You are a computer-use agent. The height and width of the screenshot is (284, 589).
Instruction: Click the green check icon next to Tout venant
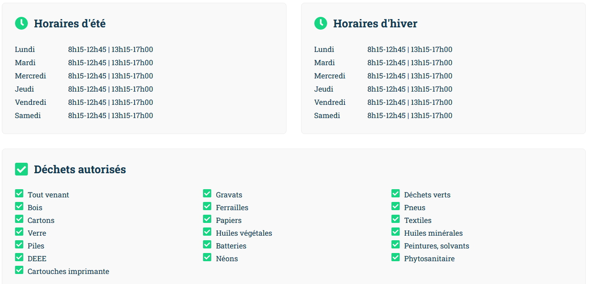[19, 194]
